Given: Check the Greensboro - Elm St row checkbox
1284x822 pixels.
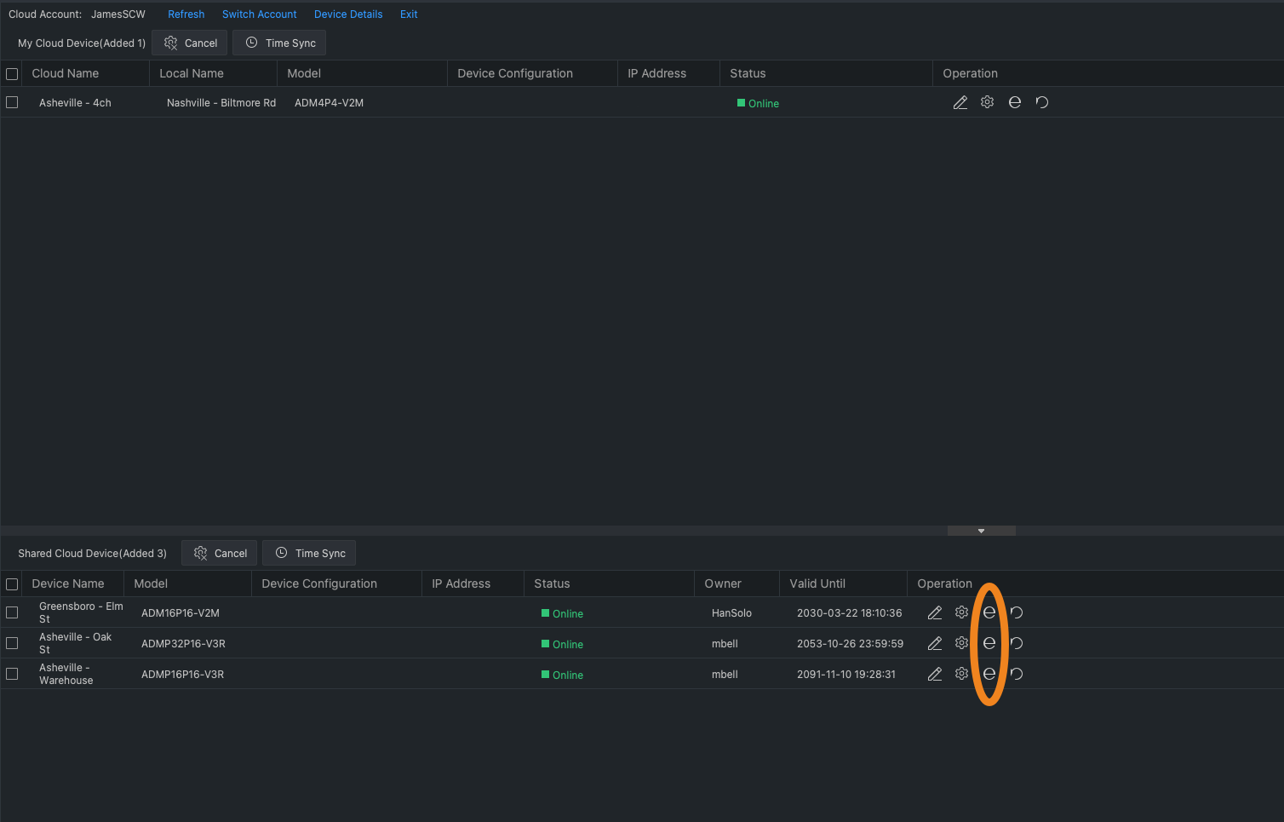Looking at the screenshot, I should point(12,612).
